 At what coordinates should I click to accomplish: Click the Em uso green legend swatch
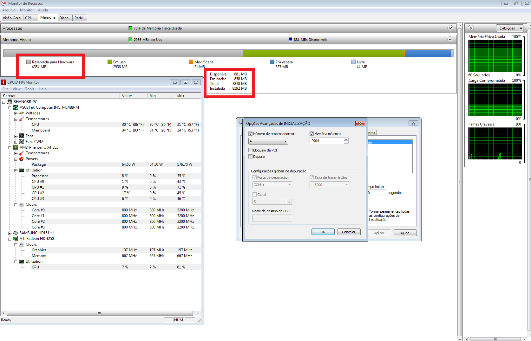[110, 62]
